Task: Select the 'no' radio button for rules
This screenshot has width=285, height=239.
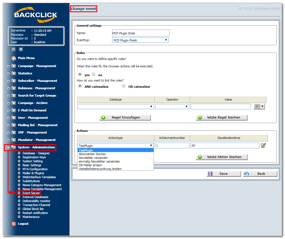Action: (x=94, y=74)
